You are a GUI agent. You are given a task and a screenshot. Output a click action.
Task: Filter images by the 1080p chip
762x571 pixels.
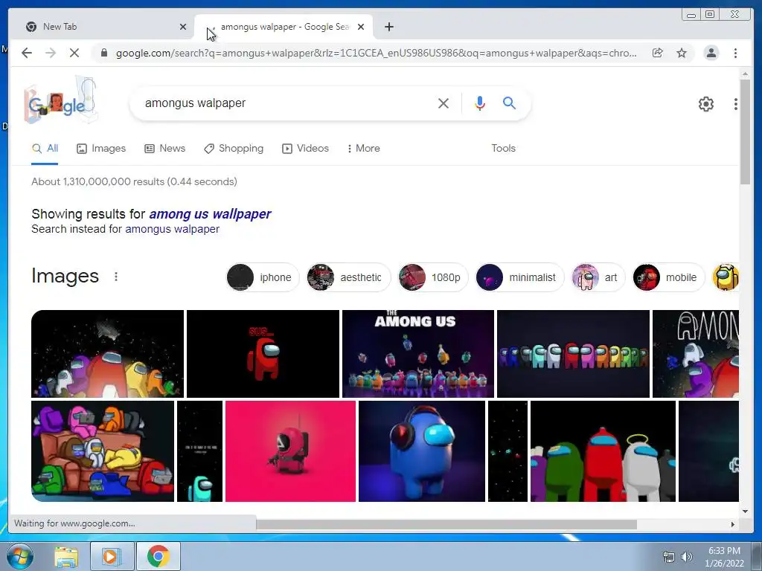click(432, 277)
